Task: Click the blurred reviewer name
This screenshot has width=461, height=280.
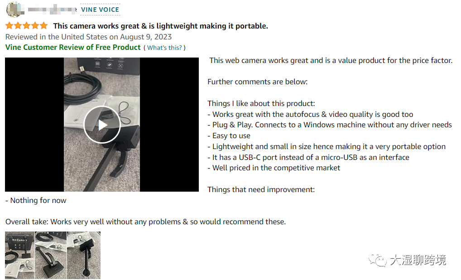Action: click(53, 10)
